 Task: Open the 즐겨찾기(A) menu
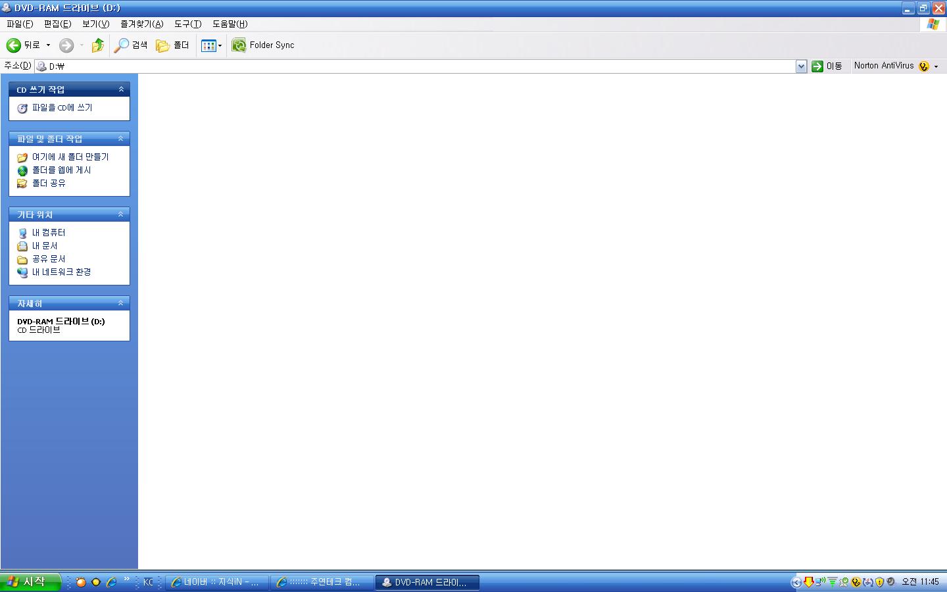click(141, 24)
